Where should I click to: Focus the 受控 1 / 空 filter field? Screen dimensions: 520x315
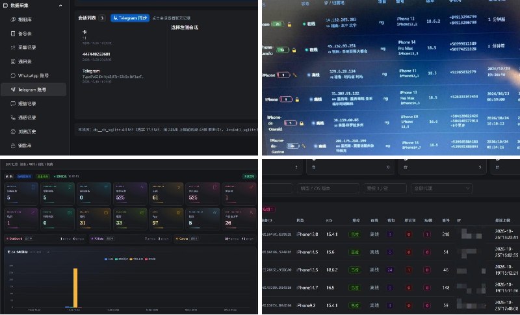point(385,188)
